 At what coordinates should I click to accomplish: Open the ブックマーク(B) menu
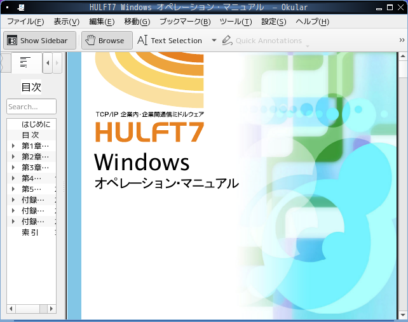pos(185,22)
